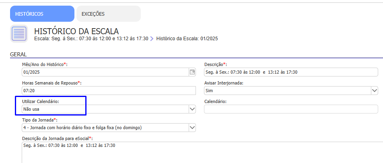Viewport: 383px width, 163px height.
Task: Select the Horas Semanais de Repouso field
Action: pos(109,91)
